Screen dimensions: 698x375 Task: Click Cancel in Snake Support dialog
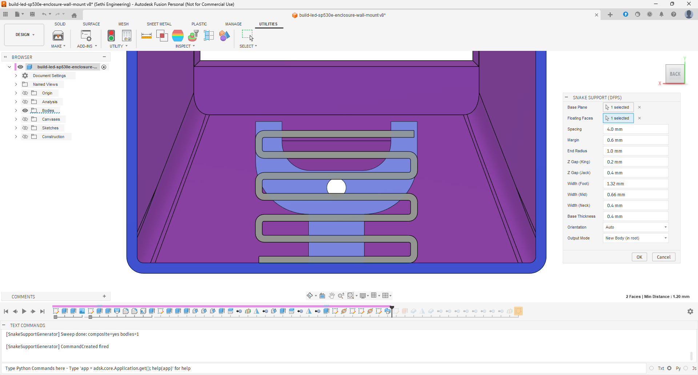point(663,257)
